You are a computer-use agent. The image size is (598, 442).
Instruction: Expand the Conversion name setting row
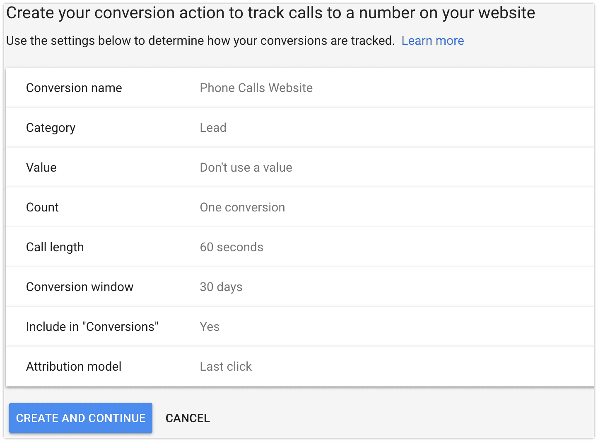(x=74, y=87)
